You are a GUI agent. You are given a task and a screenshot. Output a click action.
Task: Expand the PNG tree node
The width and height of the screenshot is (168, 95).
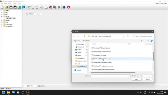[1, 15]
